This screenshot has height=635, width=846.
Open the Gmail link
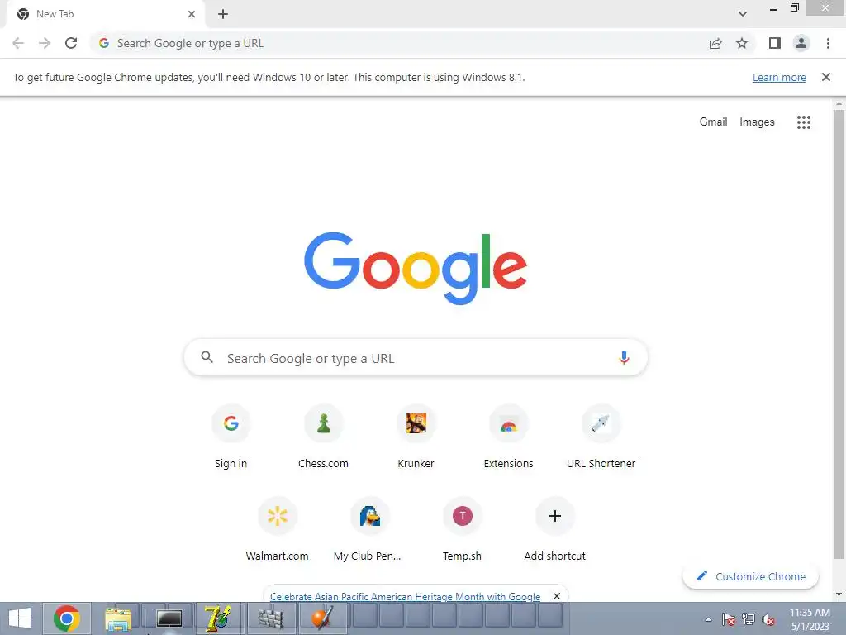[713, 122]
